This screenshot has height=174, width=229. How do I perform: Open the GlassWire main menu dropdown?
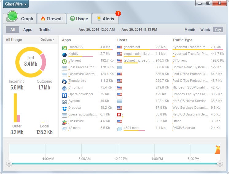pyautogui.click(x=16, y=4)
